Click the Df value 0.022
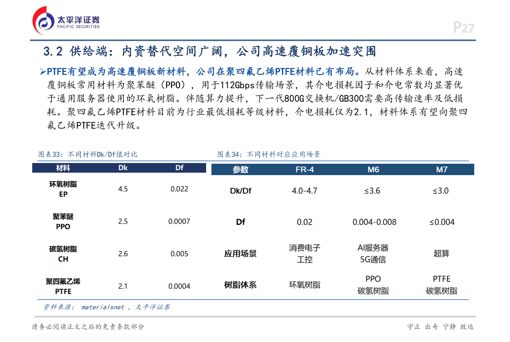 coord(180,189)
